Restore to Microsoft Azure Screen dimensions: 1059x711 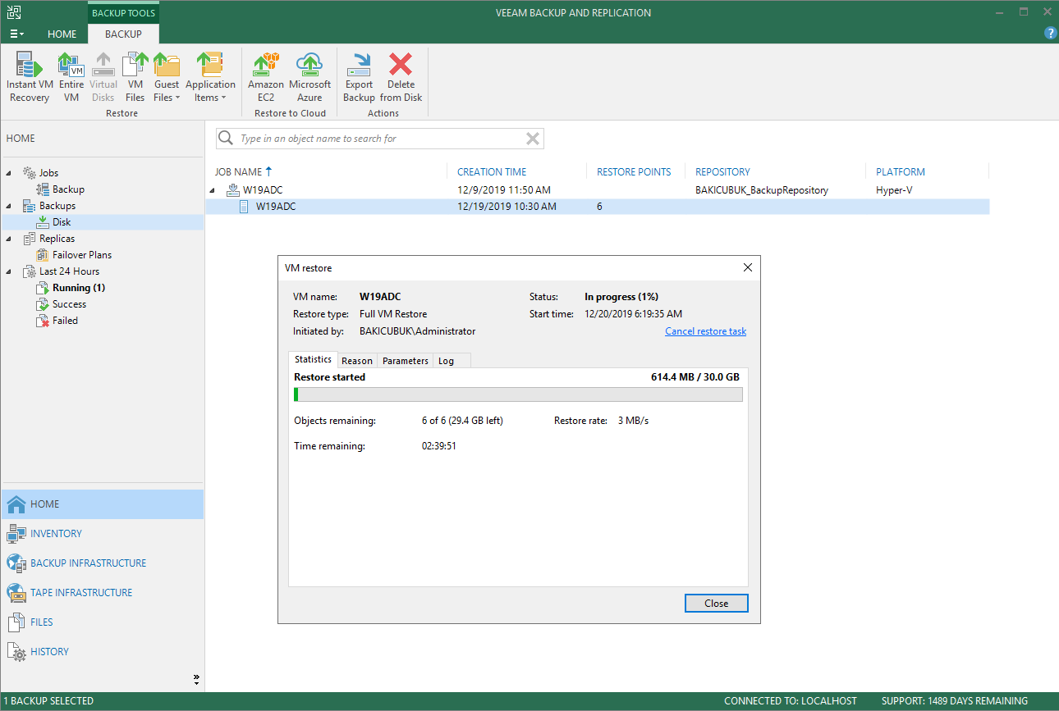click(x=309, y=77)
